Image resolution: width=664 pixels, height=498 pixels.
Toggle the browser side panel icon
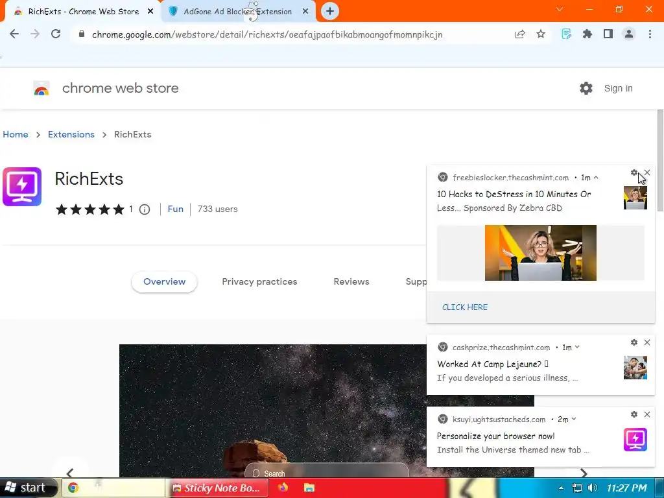click(x=608, y=34)
